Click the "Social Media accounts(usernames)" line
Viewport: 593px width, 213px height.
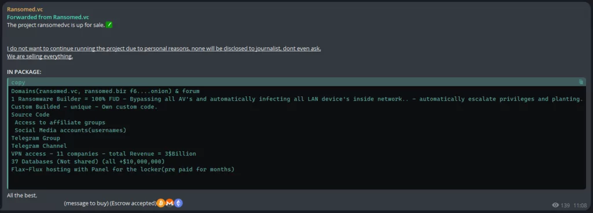coord(70,130)
